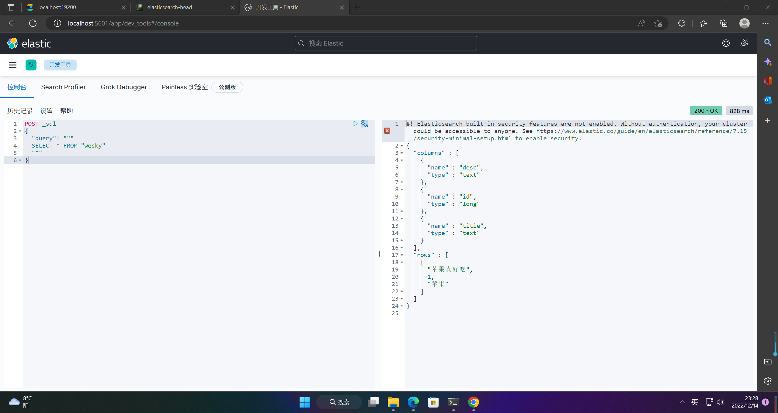The image size is (778, 413).
Task: Switch to Search Profiler tab
Action: (63, 87)
